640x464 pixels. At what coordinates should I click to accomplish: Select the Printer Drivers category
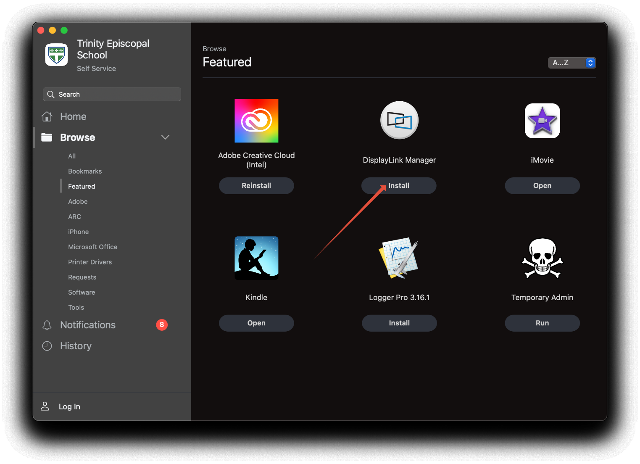tap(90, 262)
